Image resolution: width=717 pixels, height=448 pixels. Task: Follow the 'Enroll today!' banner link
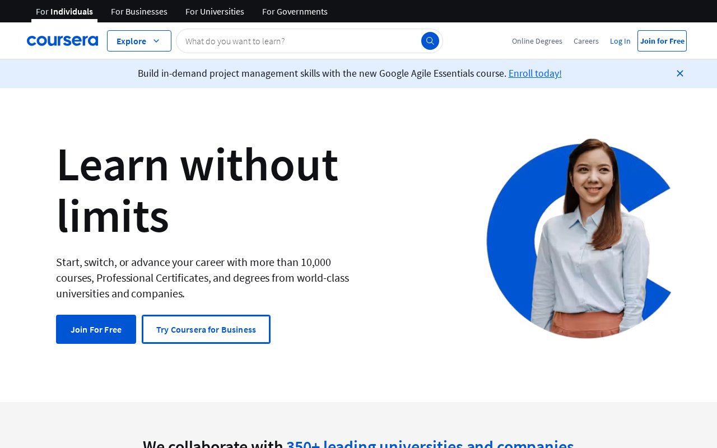tap(535, 73)
